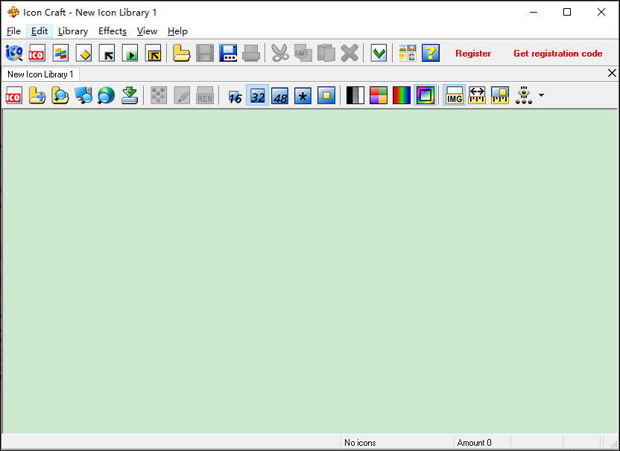Click the No icons status bar text

tap(360, 443)
